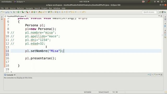Click the Save All toolbar icon
The width and height of the screenshot is (167, 94).
(8, 12)
